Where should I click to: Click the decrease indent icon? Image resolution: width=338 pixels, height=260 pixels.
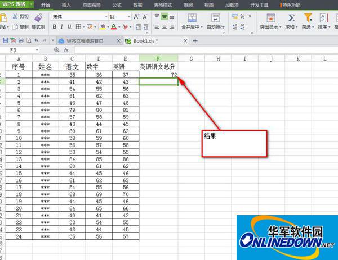click(x=139, y=27)
